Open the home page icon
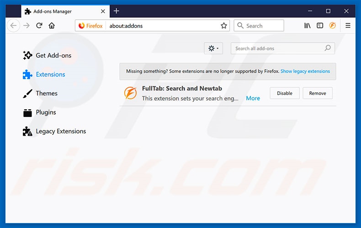This screenshot has height=228, width=361. (x=52, y=26)
